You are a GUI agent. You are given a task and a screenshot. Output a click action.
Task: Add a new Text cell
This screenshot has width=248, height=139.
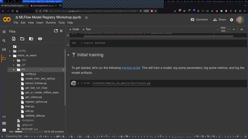tap(86, 29)
